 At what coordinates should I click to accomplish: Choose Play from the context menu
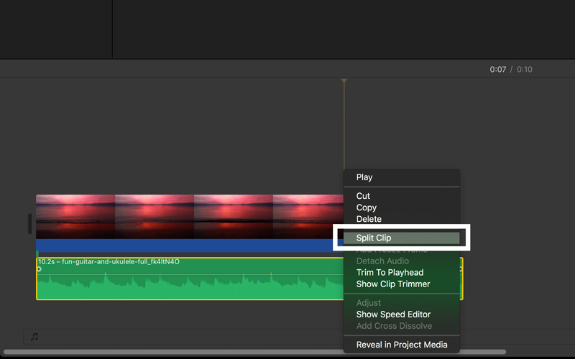pos(364,177)
